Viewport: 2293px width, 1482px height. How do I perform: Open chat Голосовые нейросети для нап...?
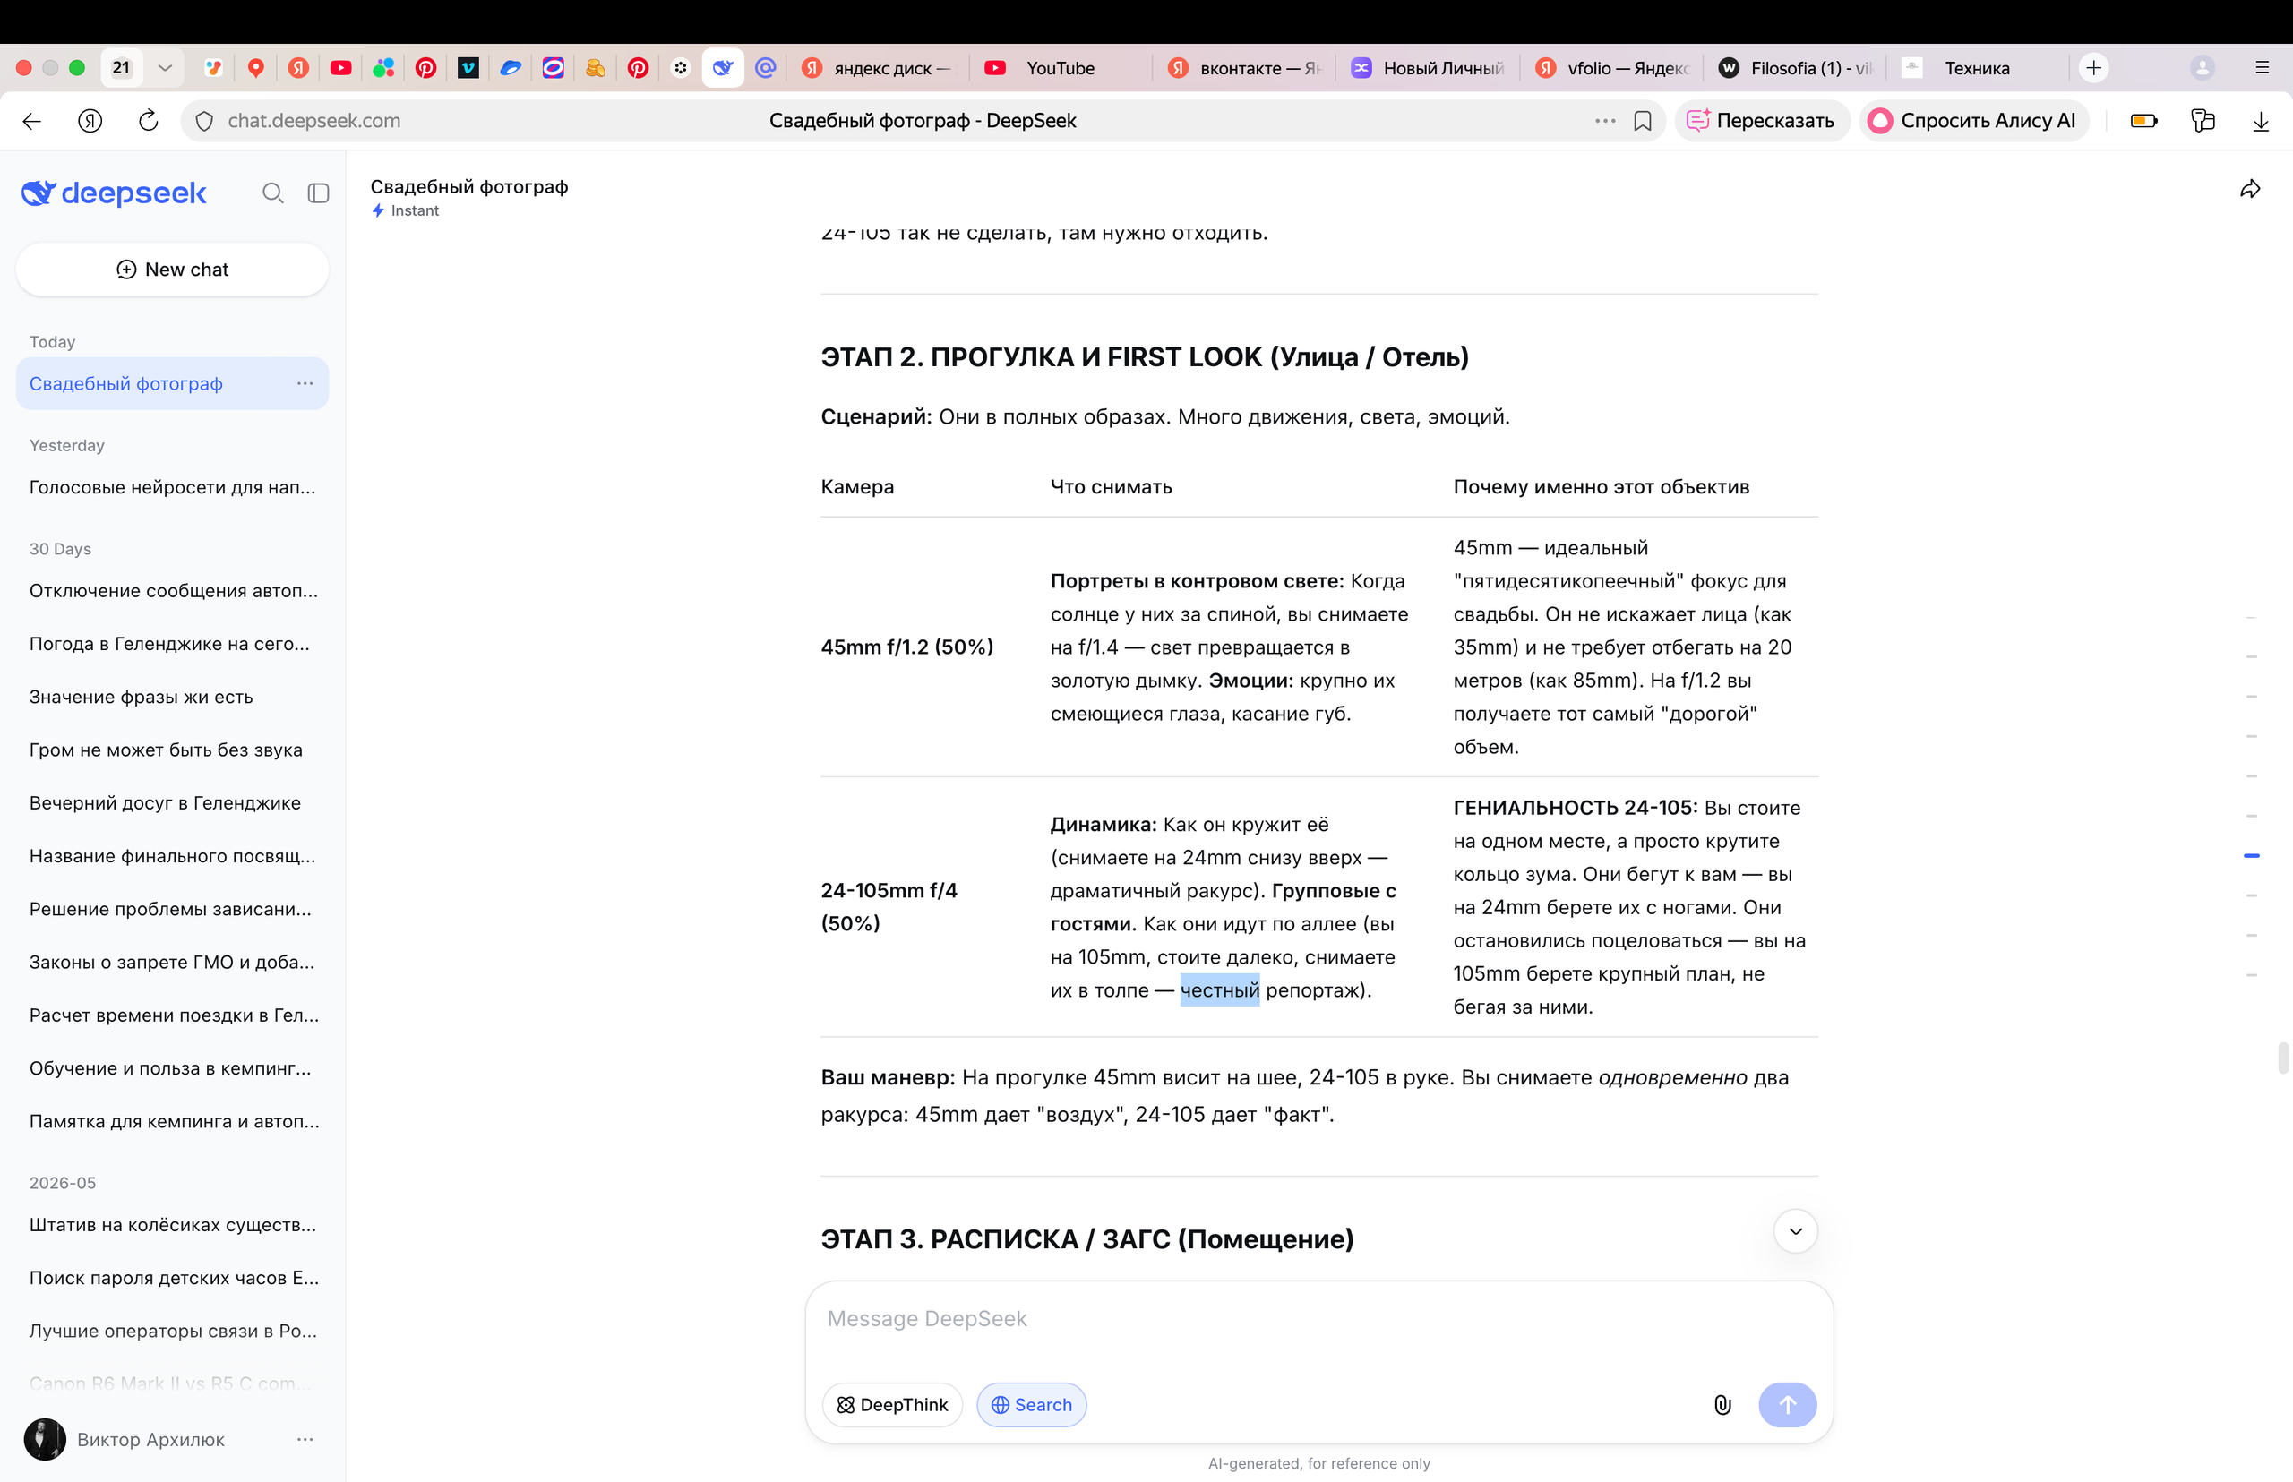click(x=172, y=488)
